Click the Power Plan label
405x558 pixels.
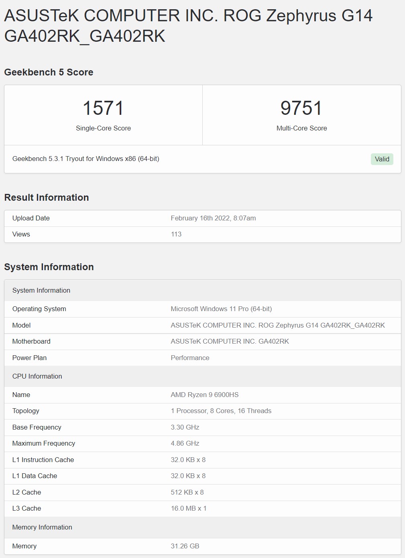pyautogui.click(x=29, y=358)
